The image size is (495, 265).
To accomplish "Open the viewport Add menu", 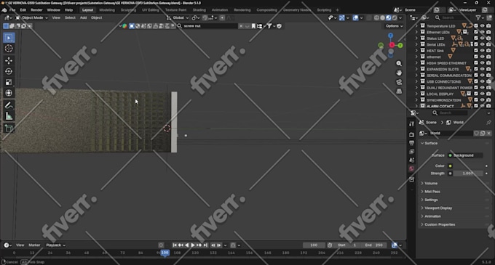I will pyautogui.click(x=83, y=17).
